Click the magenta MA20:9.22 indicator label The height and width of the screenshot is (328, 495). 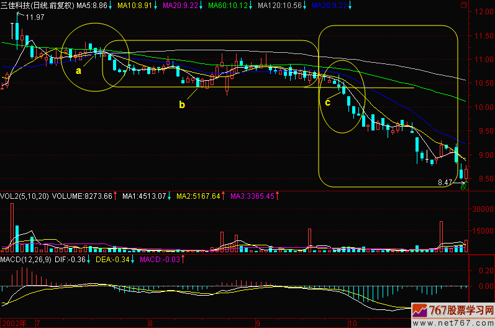[x=180, y=5]
